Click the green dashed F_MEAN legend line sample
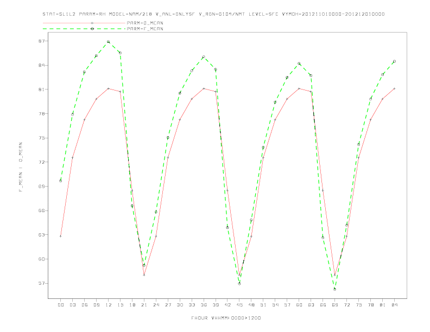Image resolution: width=430 pixels, height=332 pixels. tap(84, 29)
